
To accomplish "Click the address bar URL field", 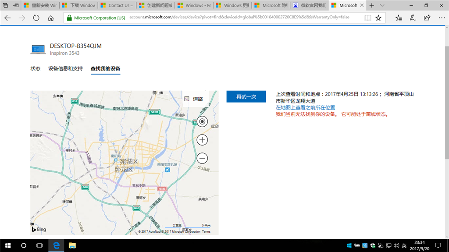I will pos(239,17).
